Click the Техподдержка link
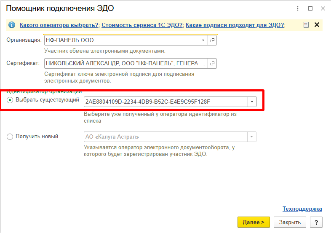 302,209
